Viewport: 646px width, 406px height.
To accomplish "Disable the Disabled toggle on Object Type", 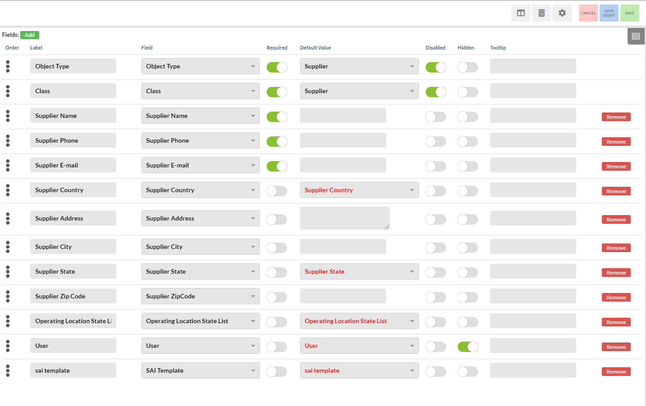I will 435,67.
